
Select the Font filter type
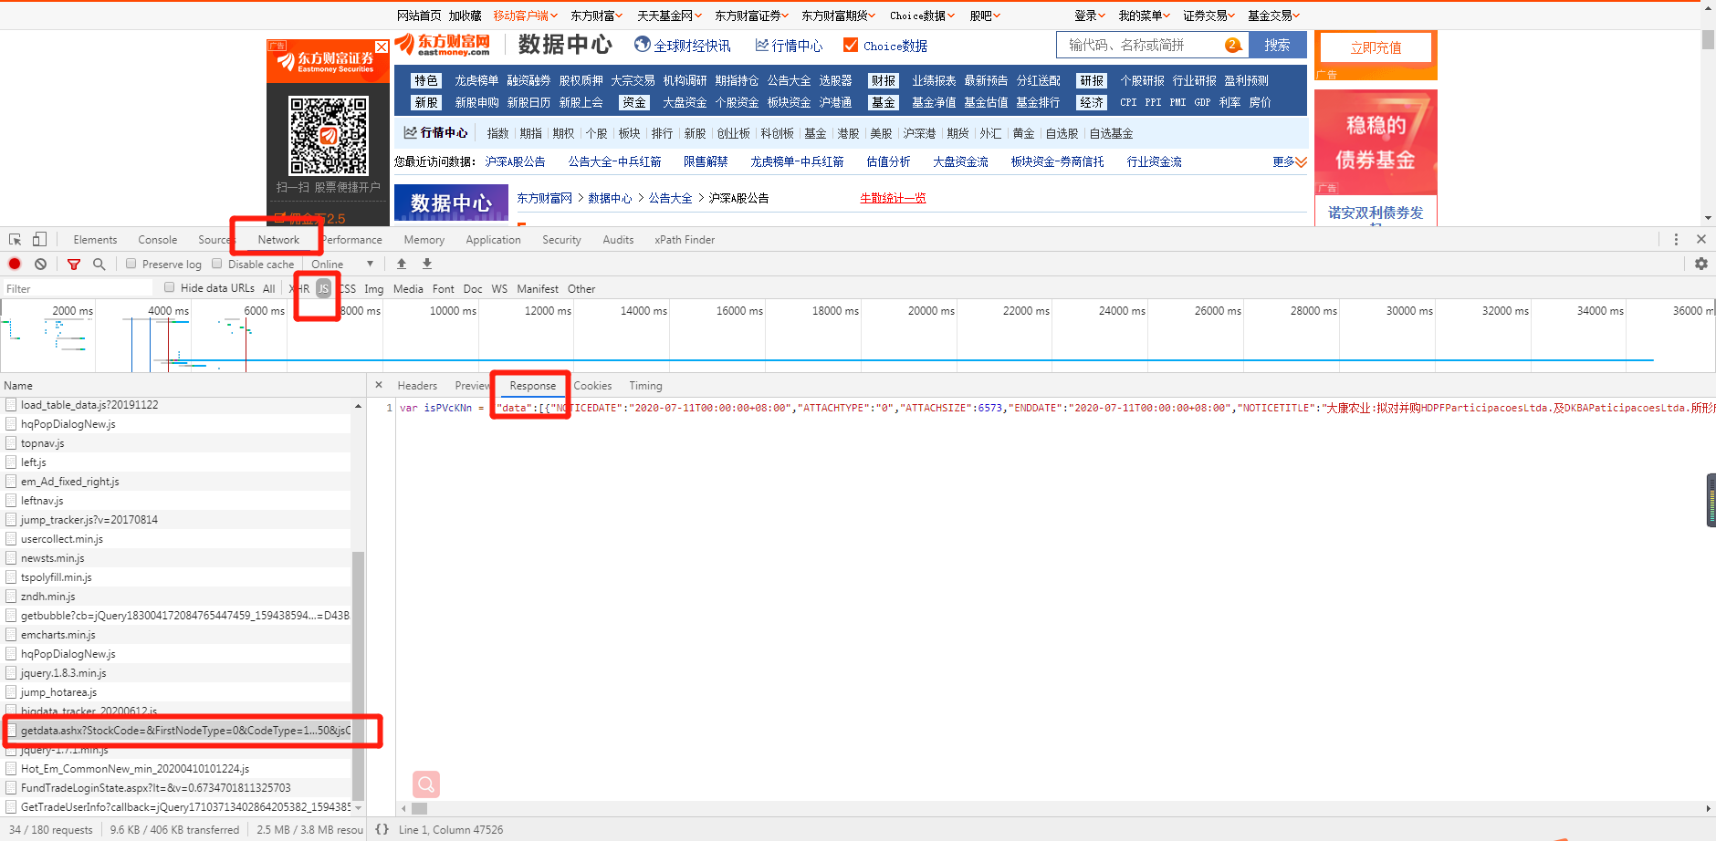(444, 288)
